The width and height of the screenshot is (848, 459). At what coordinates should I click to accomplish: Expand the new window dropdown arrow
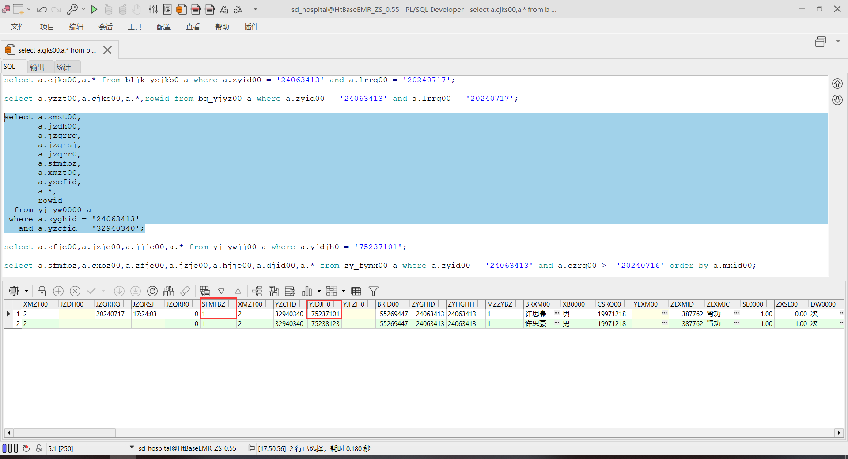(x=29, y=9)
